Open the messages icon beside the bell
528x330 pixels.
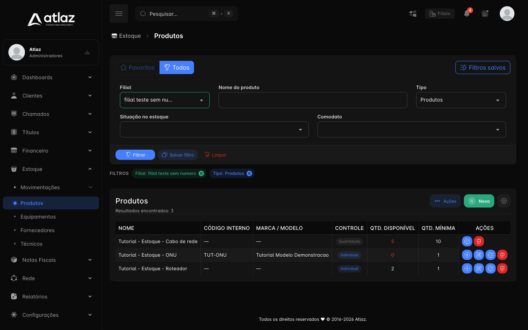pos(485,14)
